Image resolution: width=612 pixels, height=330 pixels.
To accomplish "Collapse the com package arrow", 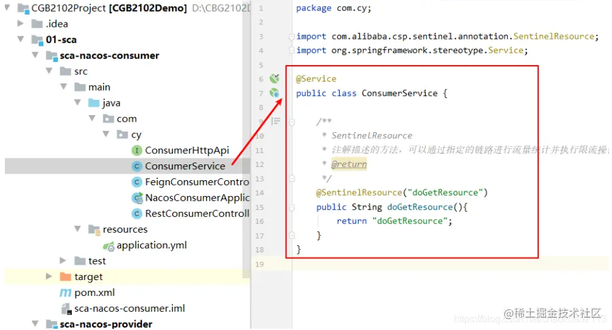I will pyautogui.click(x=92, y=118).
